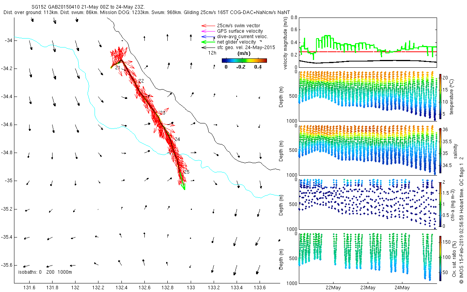Select the 'net glider velocity' legend label
This screenshot has height=292, width=467.
[x=237, y=42]
